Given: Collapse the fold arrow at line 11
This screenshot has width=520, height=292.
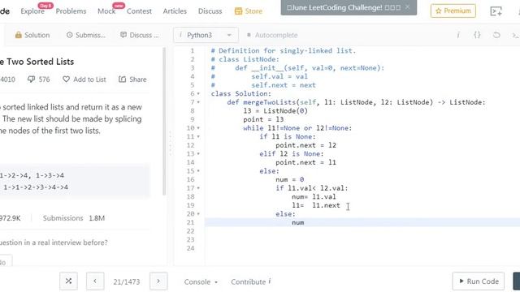Looking at the screenshot, I should pyautogui.click(x=198, y=137).
